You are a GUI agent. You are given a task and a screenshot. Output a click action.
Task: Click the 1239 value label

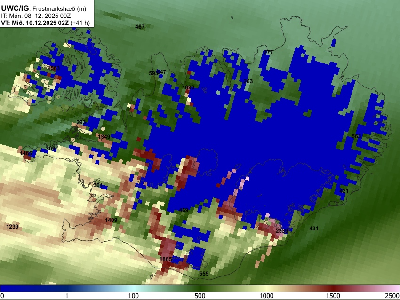click(x=12, y=227)
